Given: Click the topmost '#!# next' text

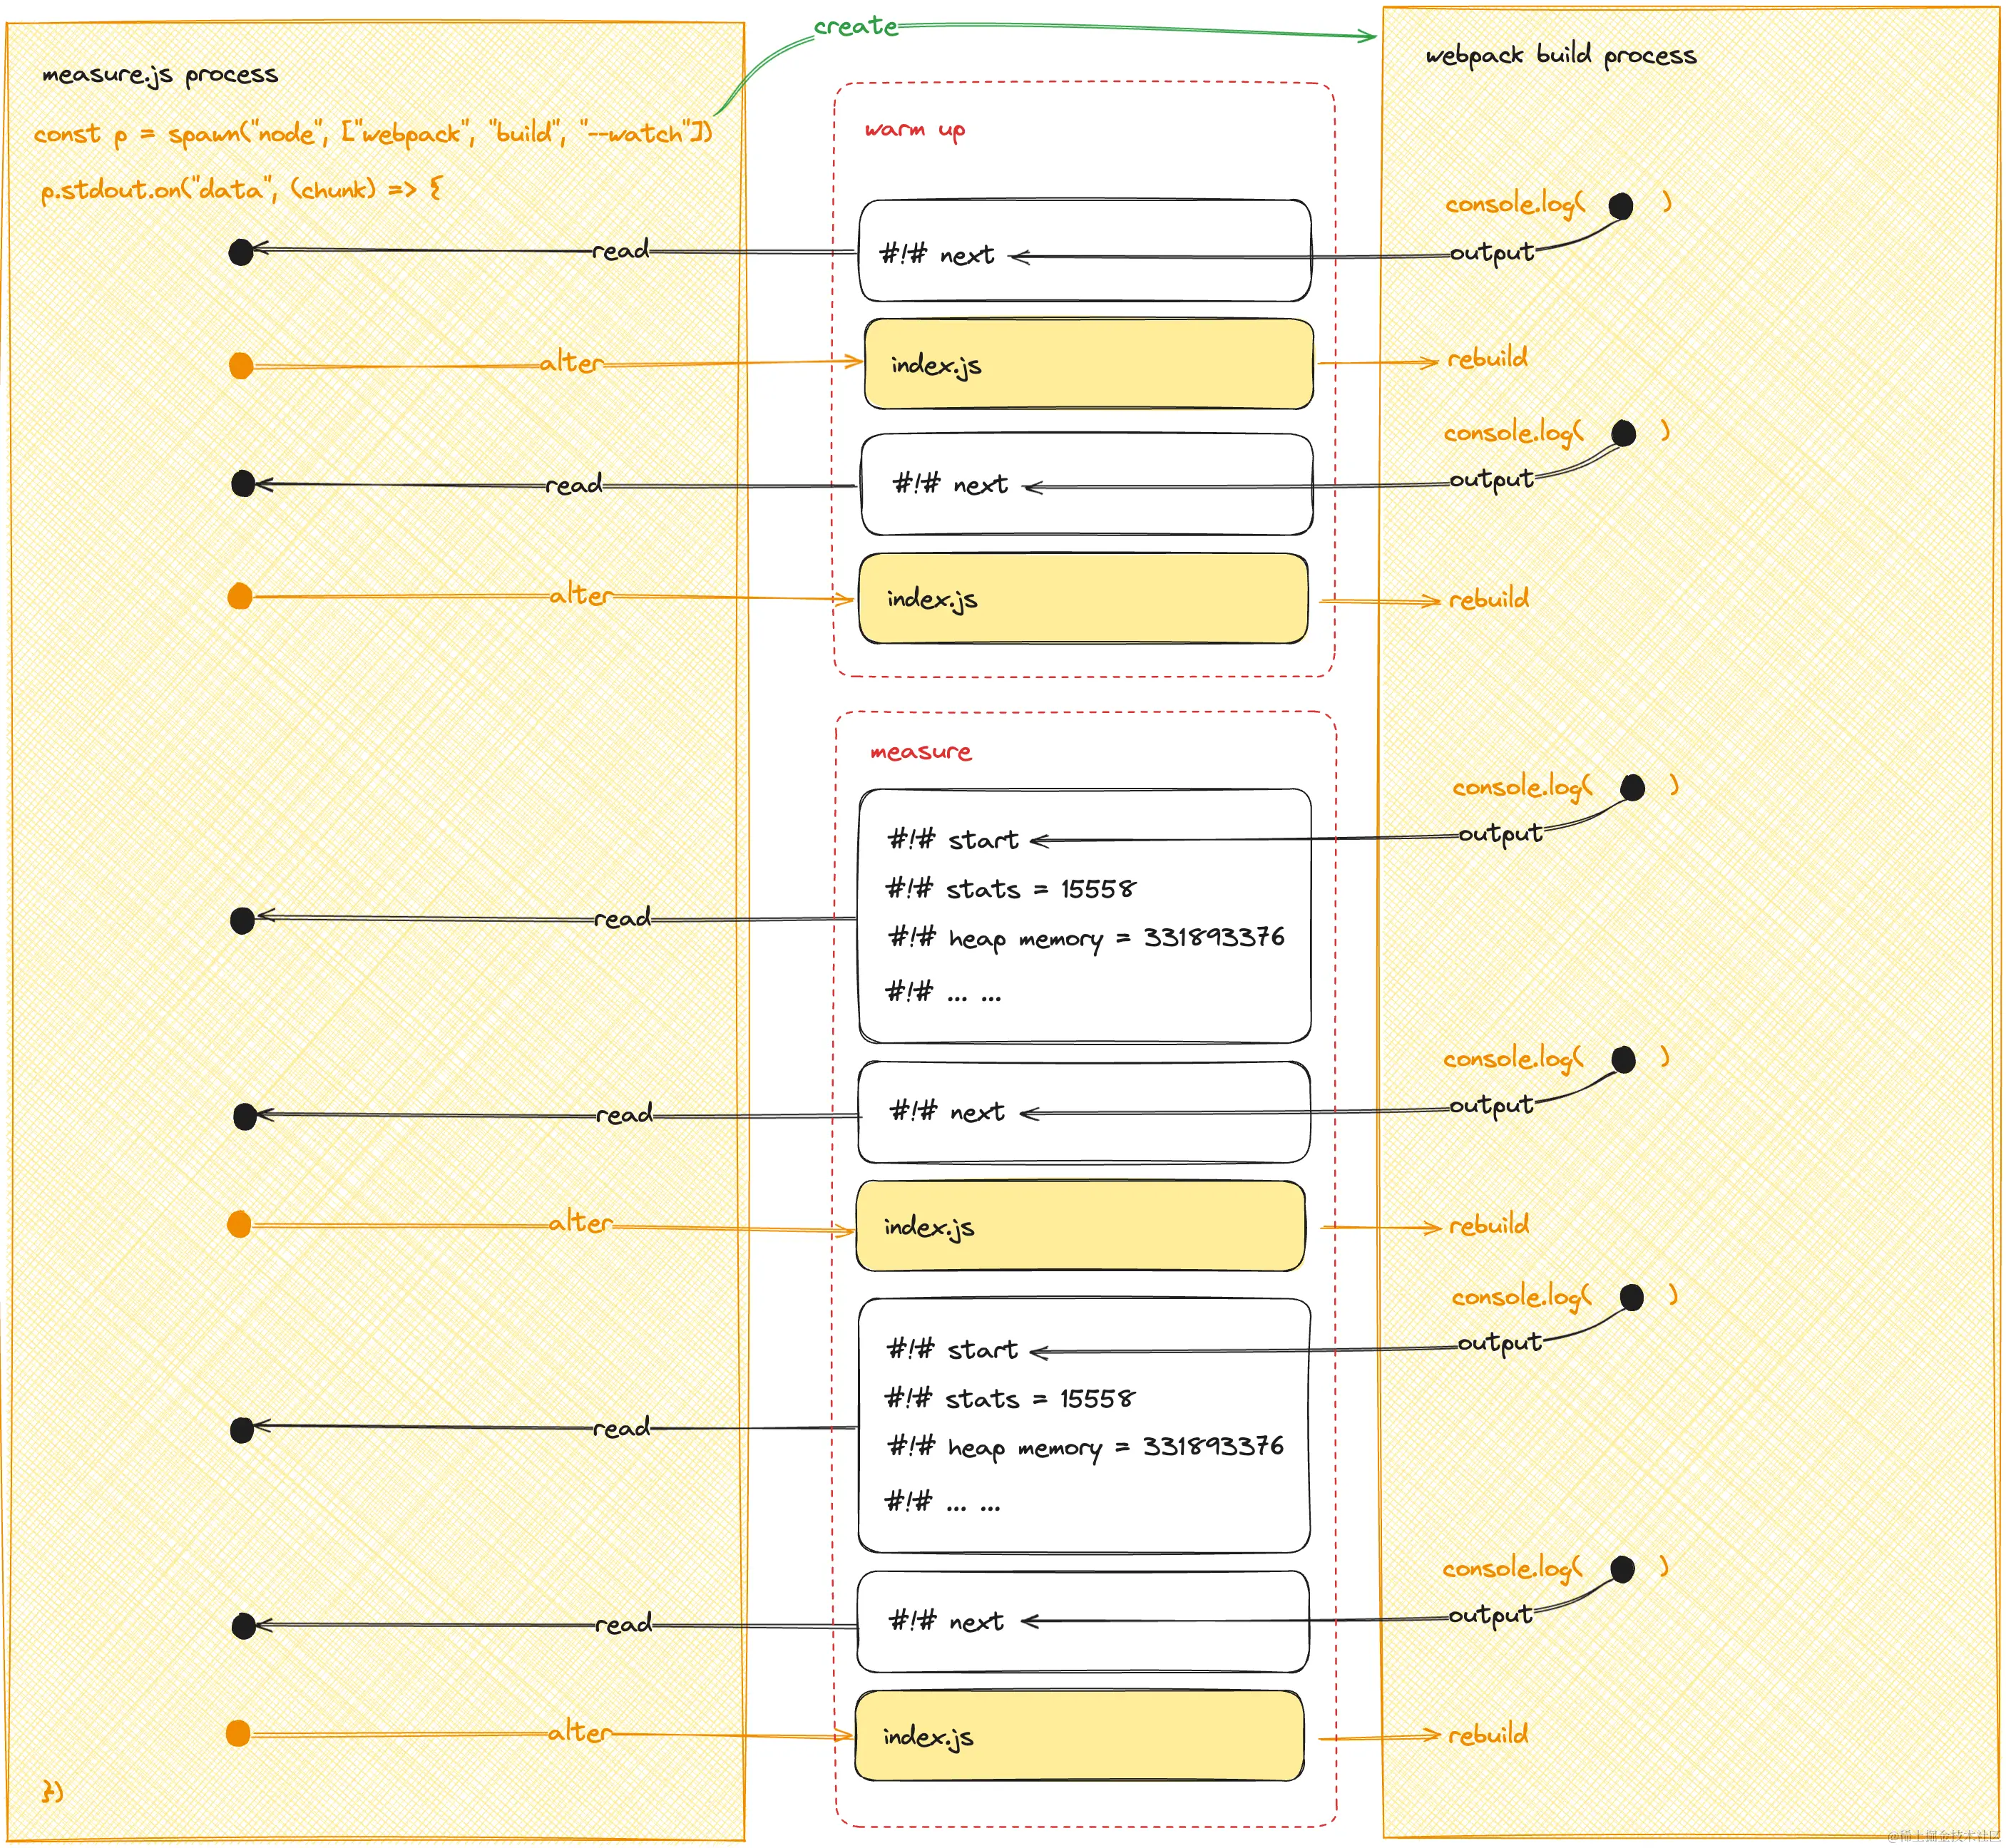Looking at the screenshot, I should (x=936, y=255).
